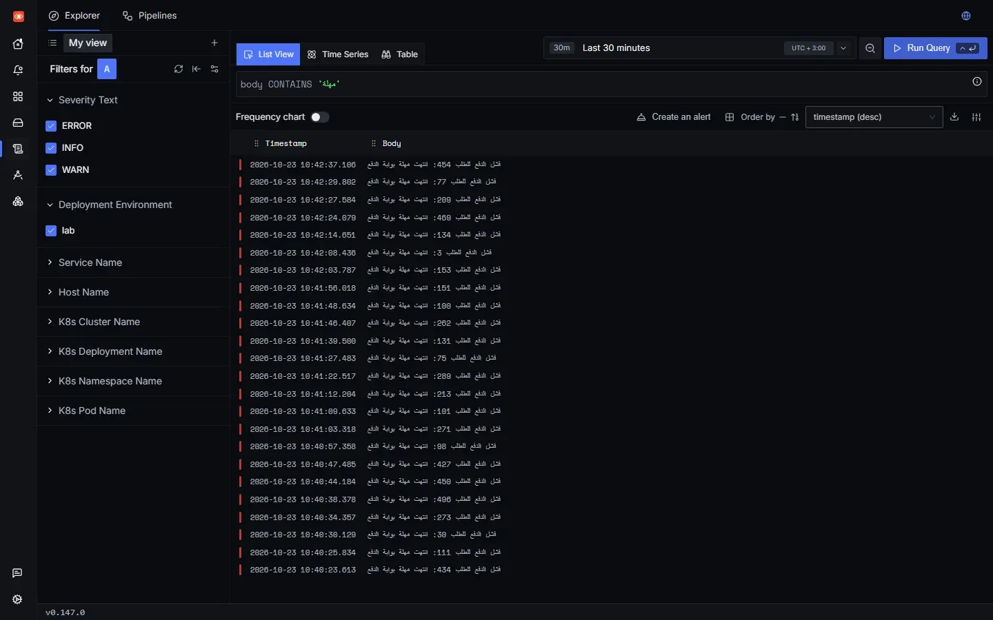Click the Run Query button
Viewport: 993px width, 620px height.
point(936,48)
